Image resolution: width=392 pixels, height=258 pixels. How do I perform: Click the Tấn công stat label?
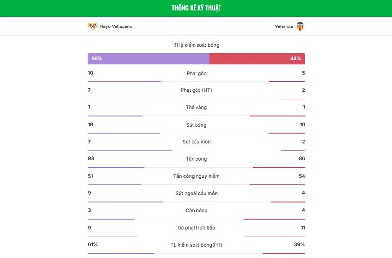click(x=196, y=159)
